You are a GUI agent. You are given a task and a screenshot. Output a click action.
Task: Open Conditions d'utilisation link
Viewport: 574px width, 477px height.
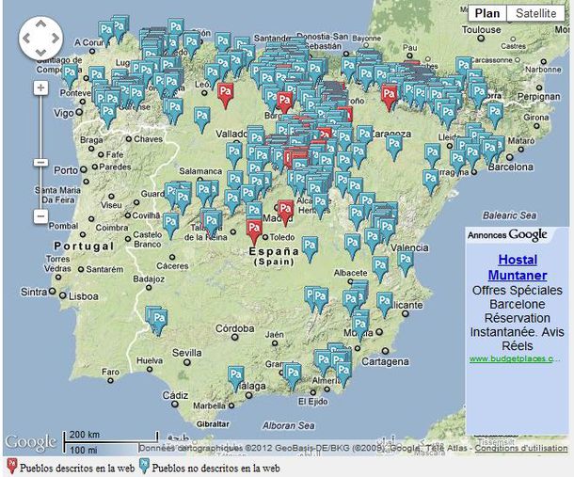click(521, 448)
